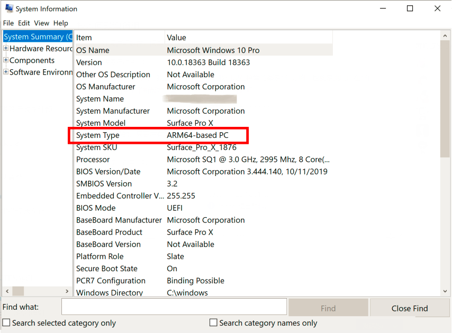
Task: Click the Microsoft SQ1 processor value
Action: click(248, 160)
